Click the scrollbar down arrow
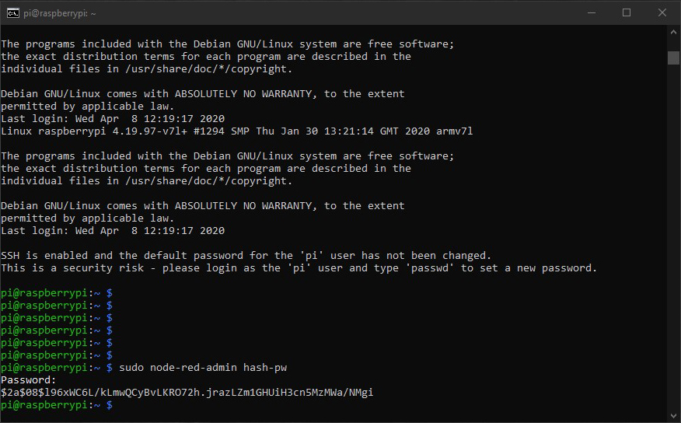The height and width of the screenshot is (423, 681). (673, 416)
